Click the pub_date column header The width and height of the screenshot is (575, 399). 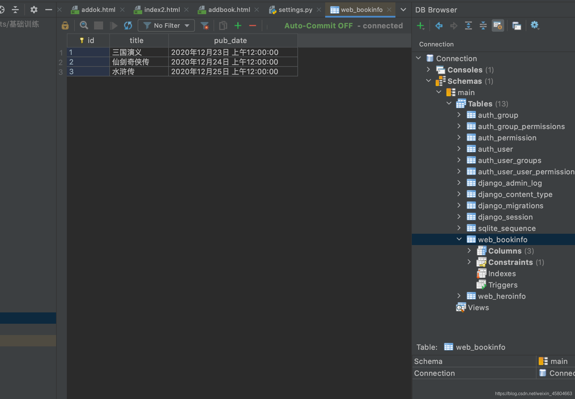point(230,40)
